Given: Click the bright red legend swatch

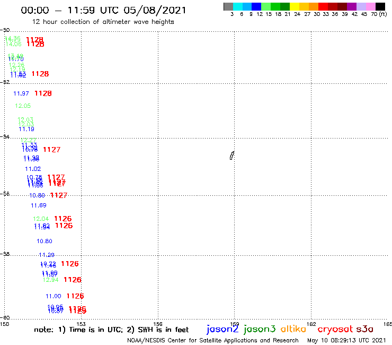Looking at the screenshot, I should tap(323, 6).
